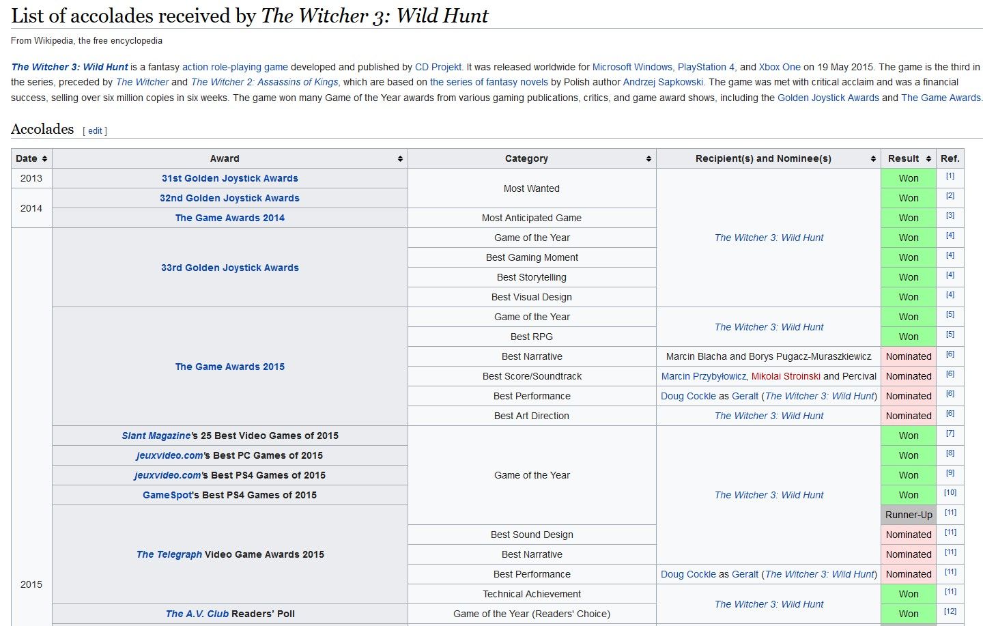Click the grey 'Runner-Up' result cell
This screenshot has height=626, width=983.
pos(909,515)
